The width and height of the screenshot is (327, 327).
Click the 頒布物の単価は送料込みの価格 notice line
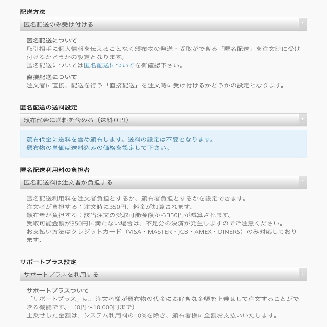pyautogui.click(x=98, y=148)
